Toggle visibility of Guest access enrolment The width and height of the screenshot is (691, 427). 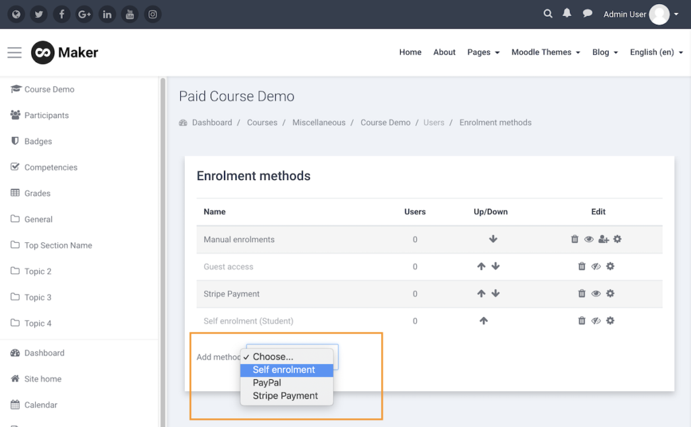tap(596, 266)
